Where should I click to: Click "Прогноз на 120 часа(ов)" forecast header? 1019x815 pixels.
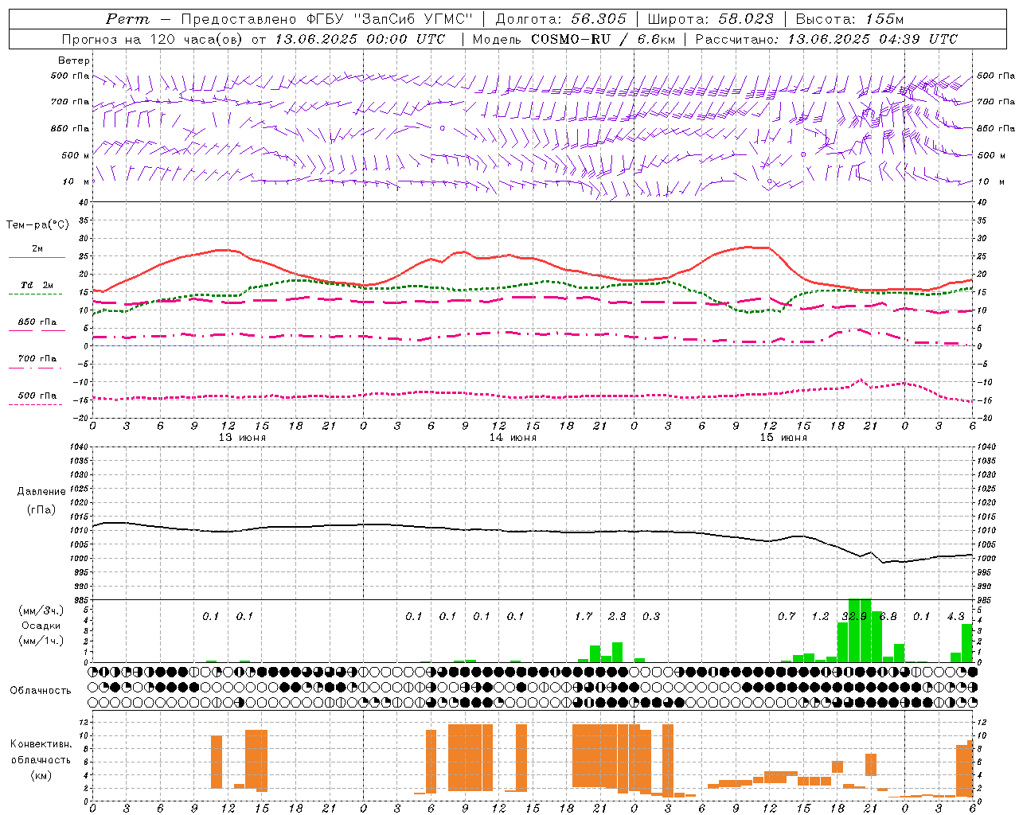pos(153,39)
